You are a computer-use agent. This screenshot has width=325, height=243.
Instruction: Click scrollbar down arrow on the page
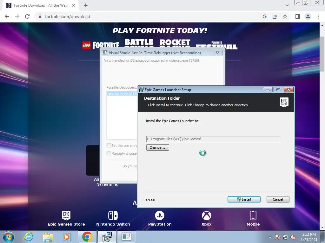tap(322, 227)
